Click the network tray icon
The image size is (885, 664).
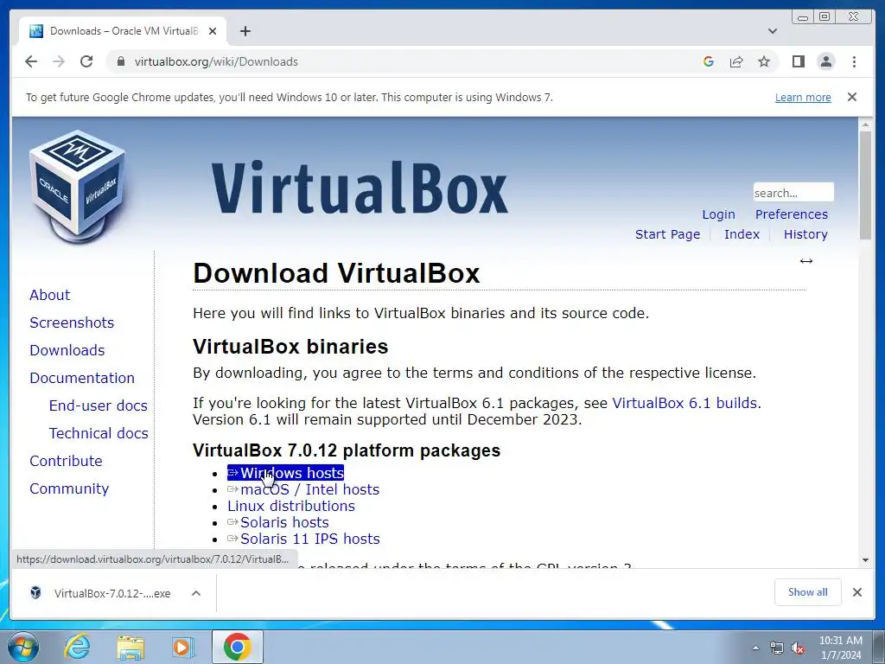[x=777, y=648]
